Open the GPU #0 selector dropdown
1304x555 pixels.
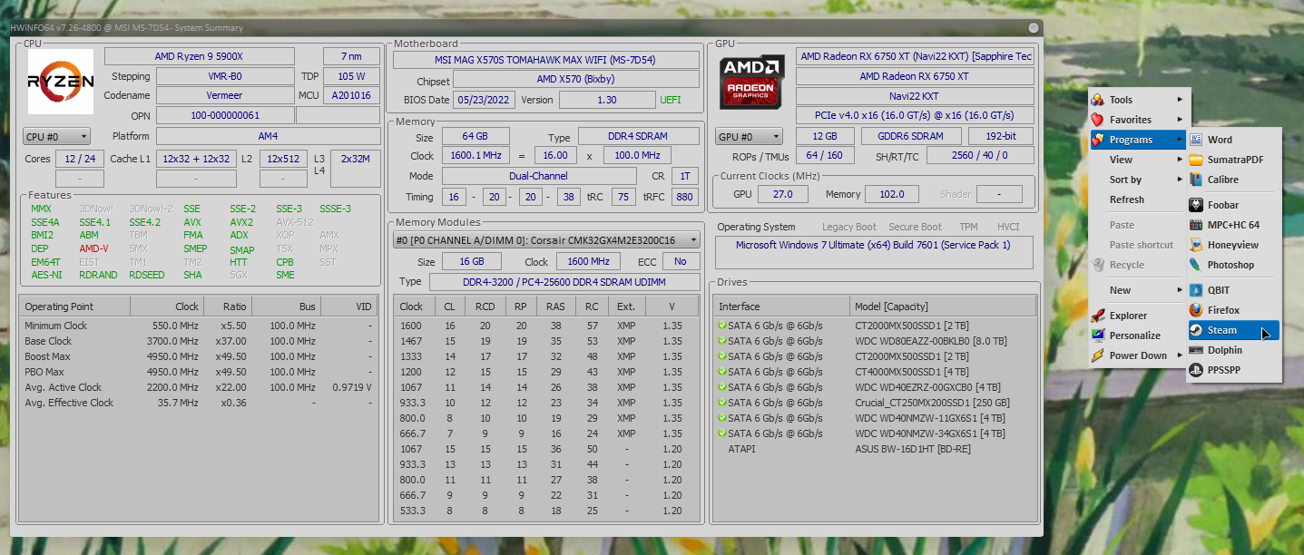(x=749, y=137)
